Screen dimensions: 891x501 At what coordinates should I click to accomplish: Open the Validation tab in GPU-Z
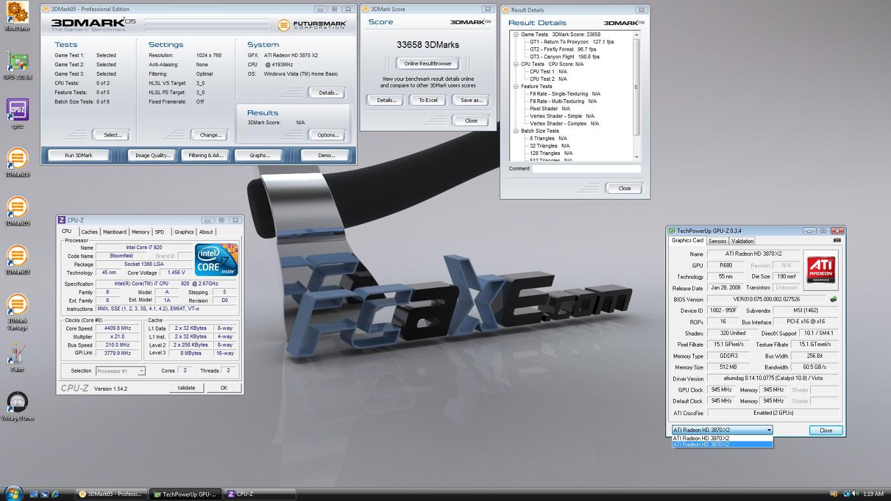[742, 241]
